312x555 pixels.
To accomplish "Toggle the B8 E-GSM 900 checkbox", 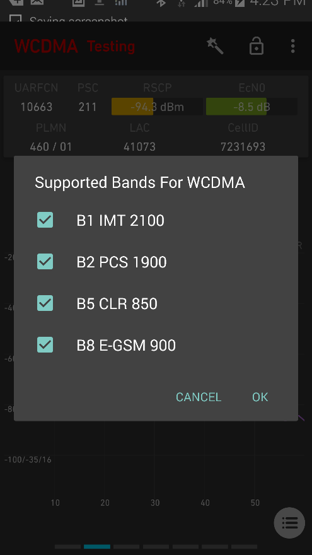I will (45, 345).
